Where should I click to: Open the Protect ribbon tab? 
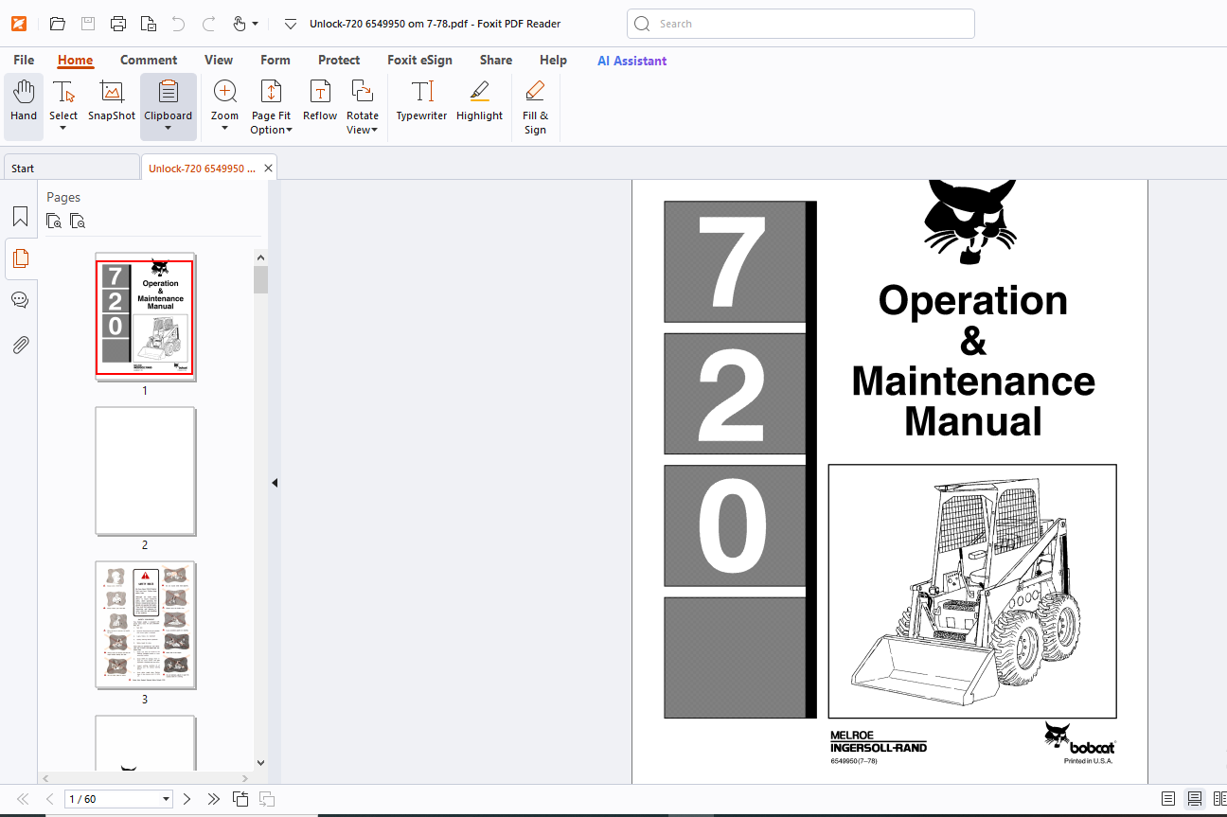[339, 60]
